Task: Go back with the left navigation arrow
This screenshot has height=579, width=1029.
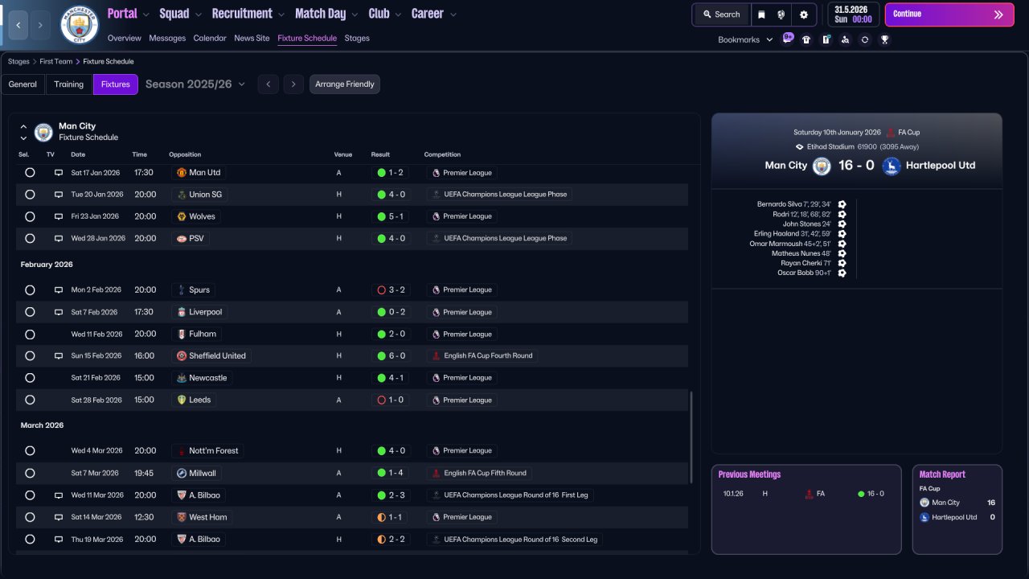Action: pos(18,25)
